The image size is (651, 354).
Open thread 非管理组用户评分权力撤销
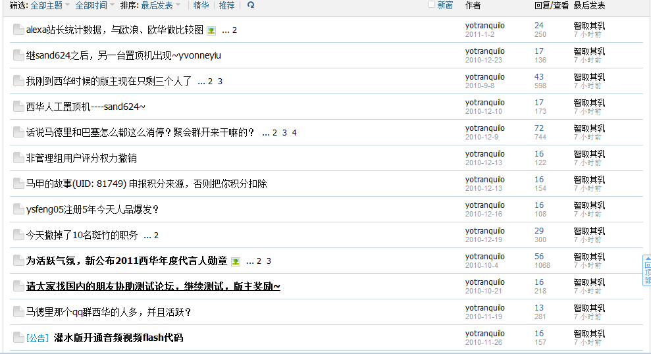[x=82, y=159]
